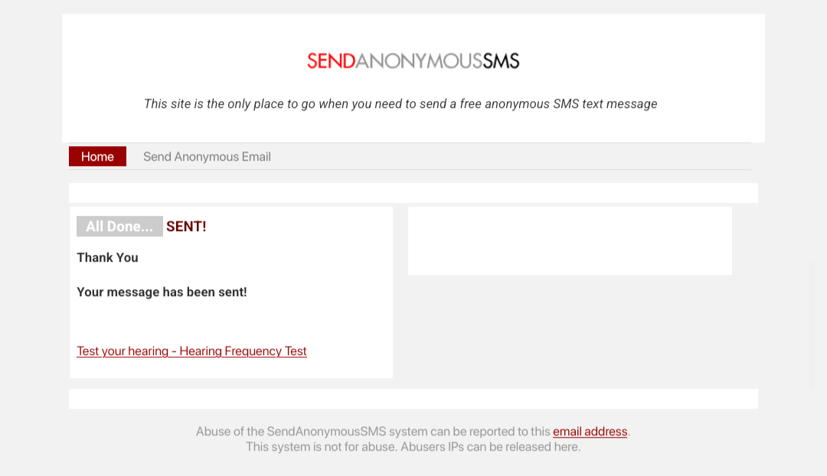The width and height of the screenshot is (827, 476).
Task: Click "Your message has been sent!" text
Action: [x=162, y=292]
